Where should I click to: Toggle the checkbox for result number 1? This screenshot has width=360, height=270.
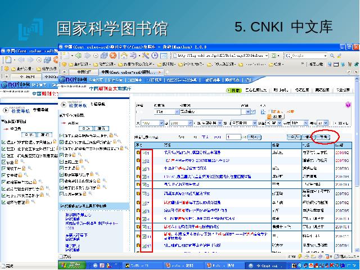click(x=144, y=152)
